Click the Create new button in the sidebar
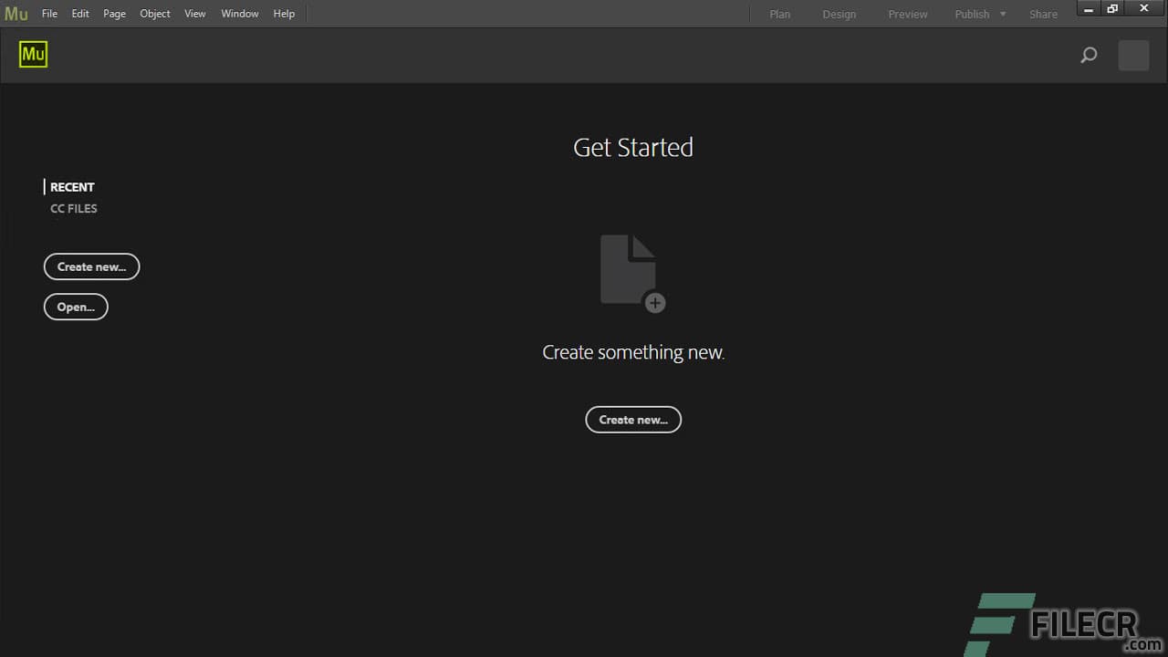The height and width of the screenshot is (657, 1168). (91, 266)
